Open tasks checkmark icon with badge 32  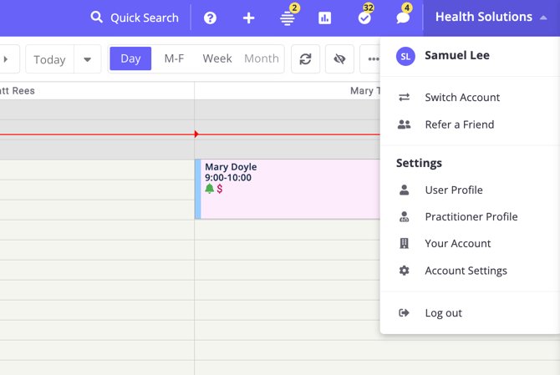point(364,18)
